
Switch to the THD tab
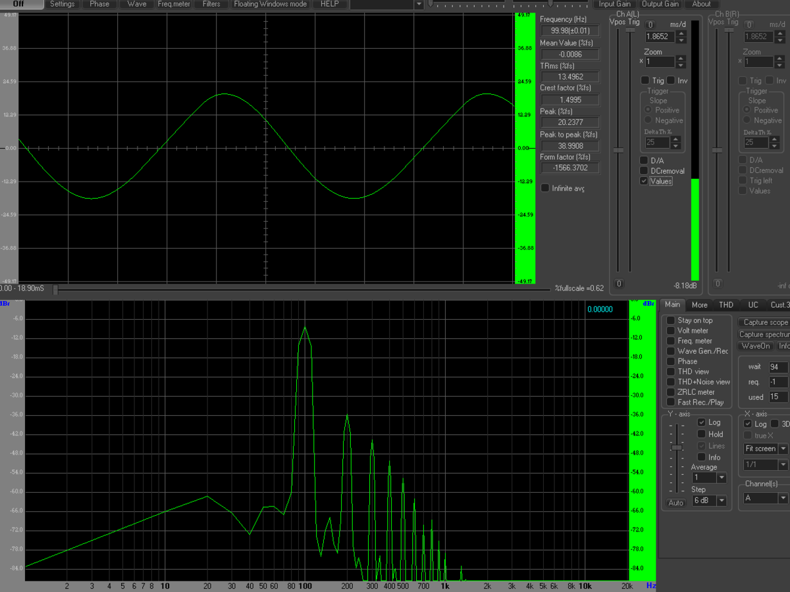pyautogui.click(x=726, y=305)
